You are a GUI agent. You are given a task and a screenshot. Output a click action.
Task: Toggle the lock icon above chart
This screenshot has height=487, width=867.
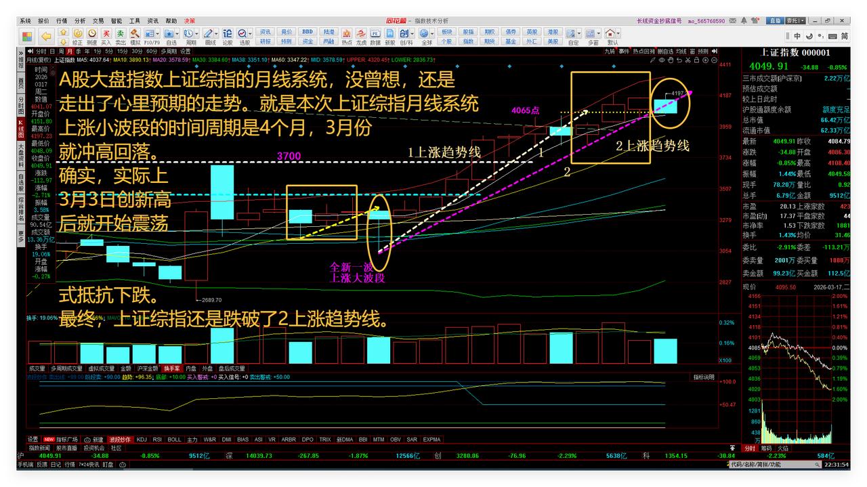(x=696, y=60)
